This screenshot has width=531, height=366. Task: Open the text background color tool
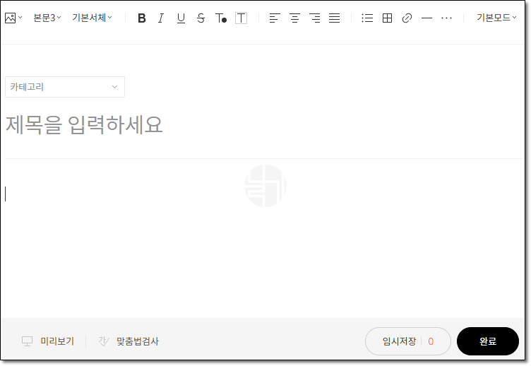click(241, 18)
